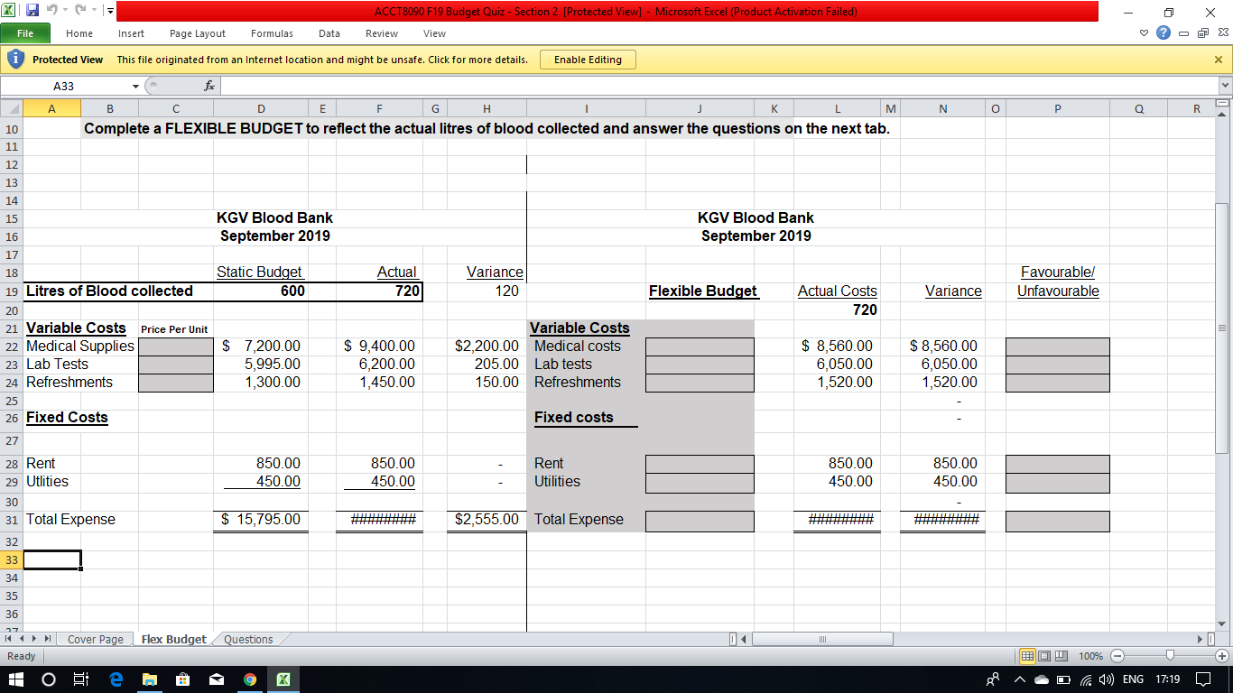The height and width of the screenshot is (693, 1233).
Task: Select the Static Budget 600 litres cell
Action: coord(261,291)
